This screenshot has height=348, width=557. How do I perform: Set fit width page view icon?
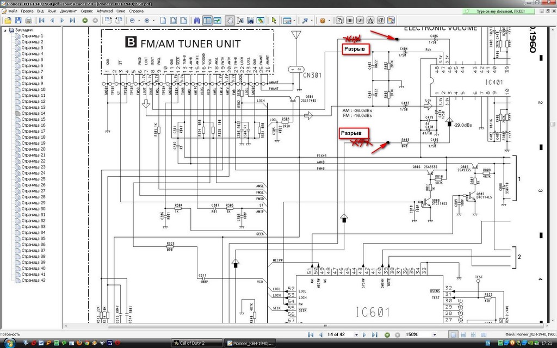pos(184,21)
